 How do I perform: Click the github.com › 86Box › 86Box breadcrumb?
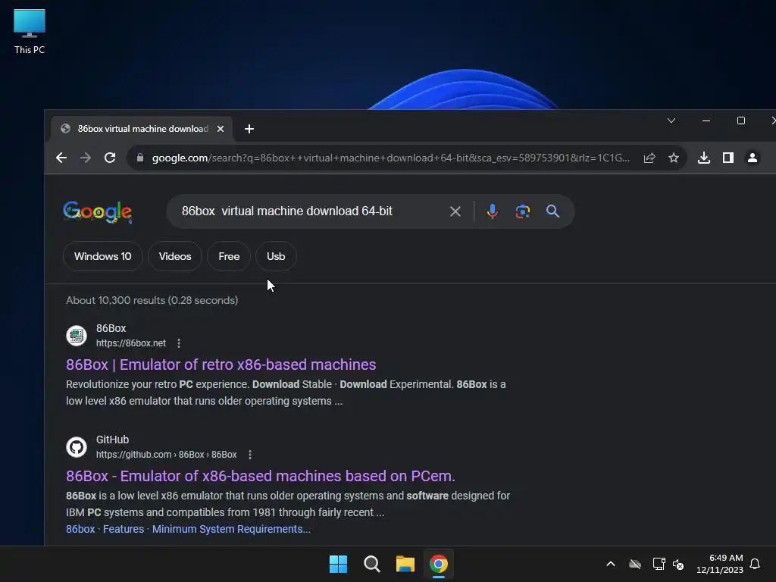point(166,455)
